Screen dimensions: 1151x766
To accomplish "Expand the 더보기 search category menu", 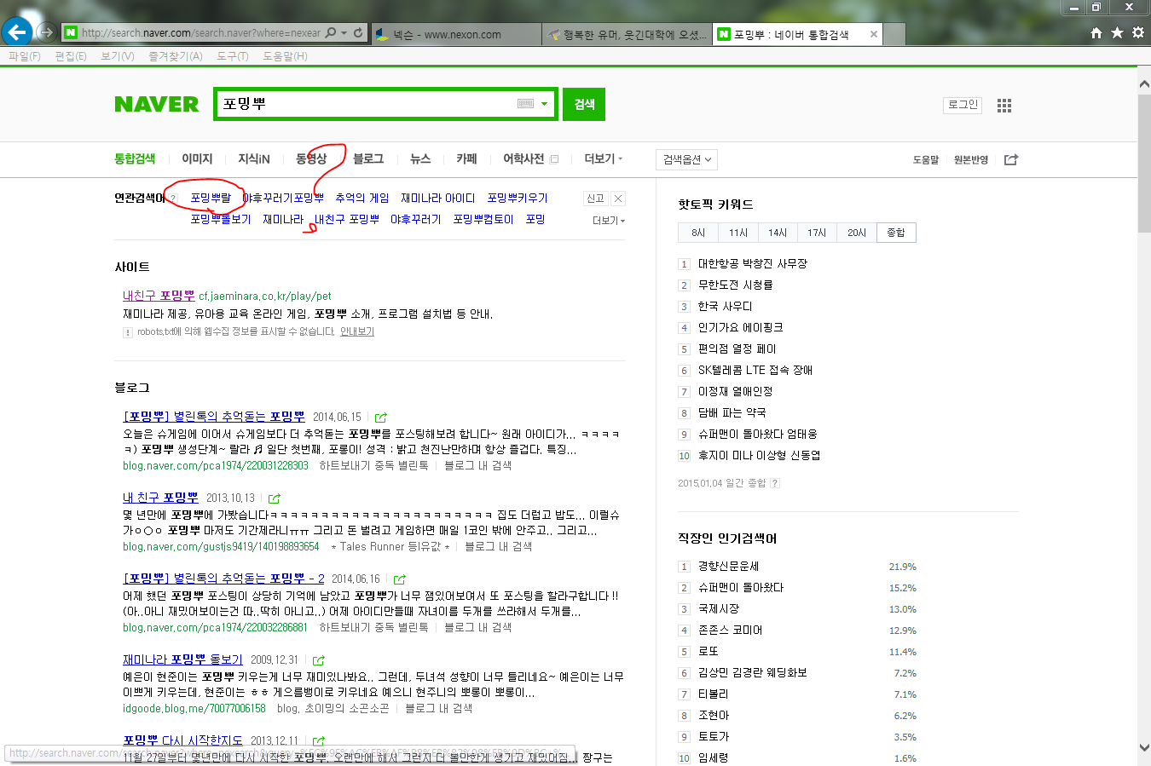I will click(x=603, y=159).
